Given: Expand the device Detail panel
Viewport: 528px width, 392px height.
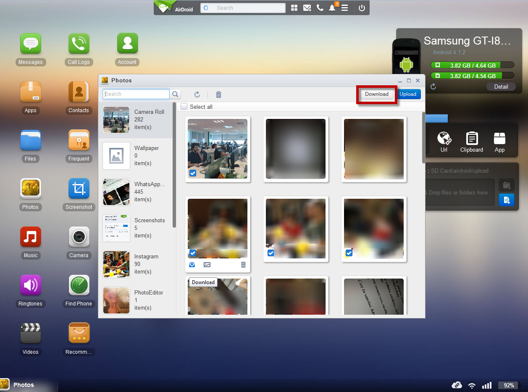Looking at the screenshot, I should 501,86.
